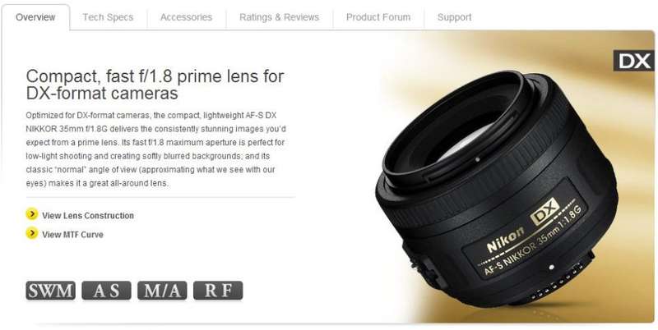Select the Support tab
The image size is (658, 330).
coord(455,17)
